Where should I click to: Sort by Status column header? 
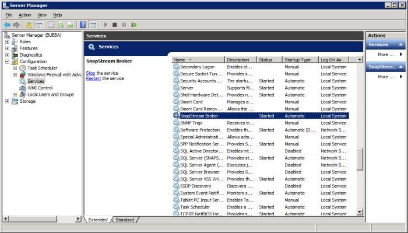269,60
